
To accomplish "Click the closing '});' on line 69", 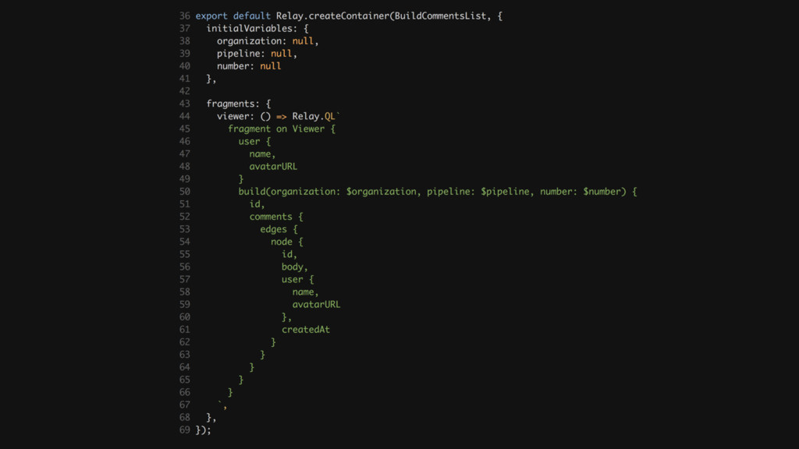I will tap(204, 430).
